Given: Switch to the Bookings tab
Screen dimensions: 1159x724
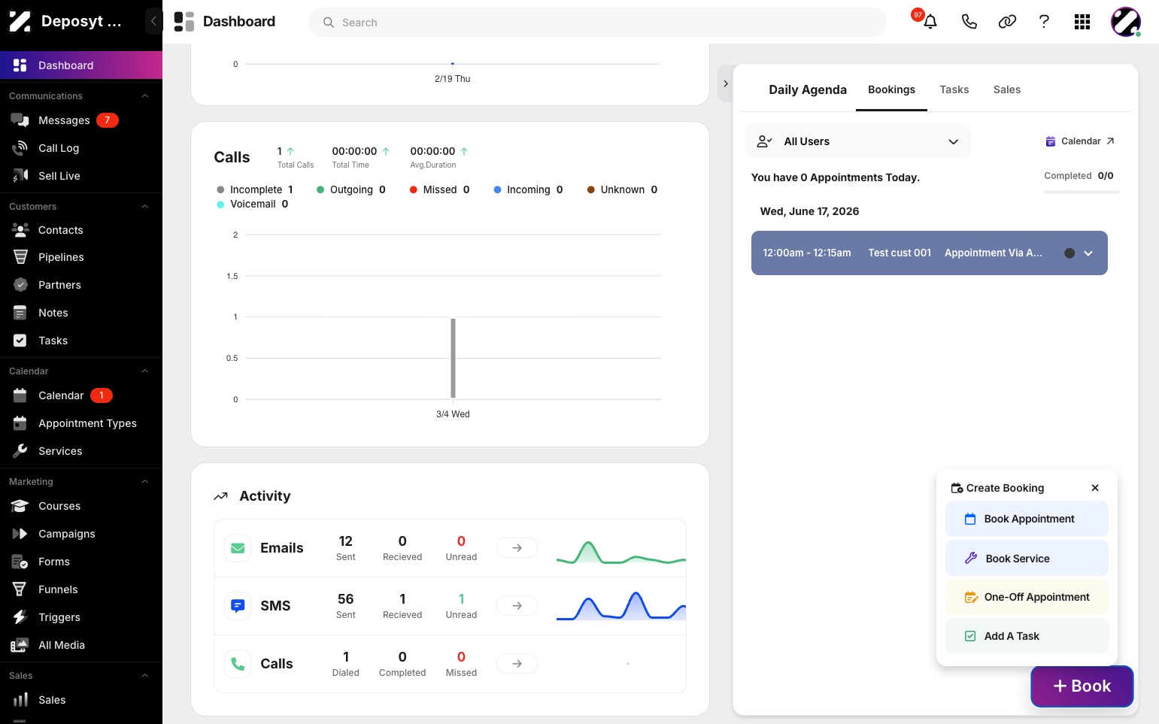Looking at the screenshot, I should [x=891, y=89].
